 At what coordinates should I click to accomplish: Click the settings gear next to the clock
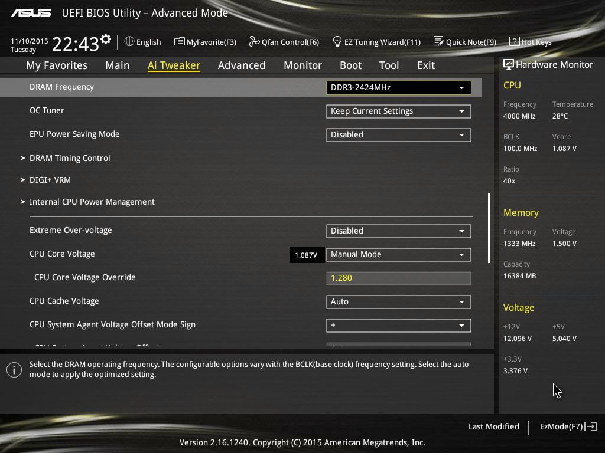click(x=106, y=39)
